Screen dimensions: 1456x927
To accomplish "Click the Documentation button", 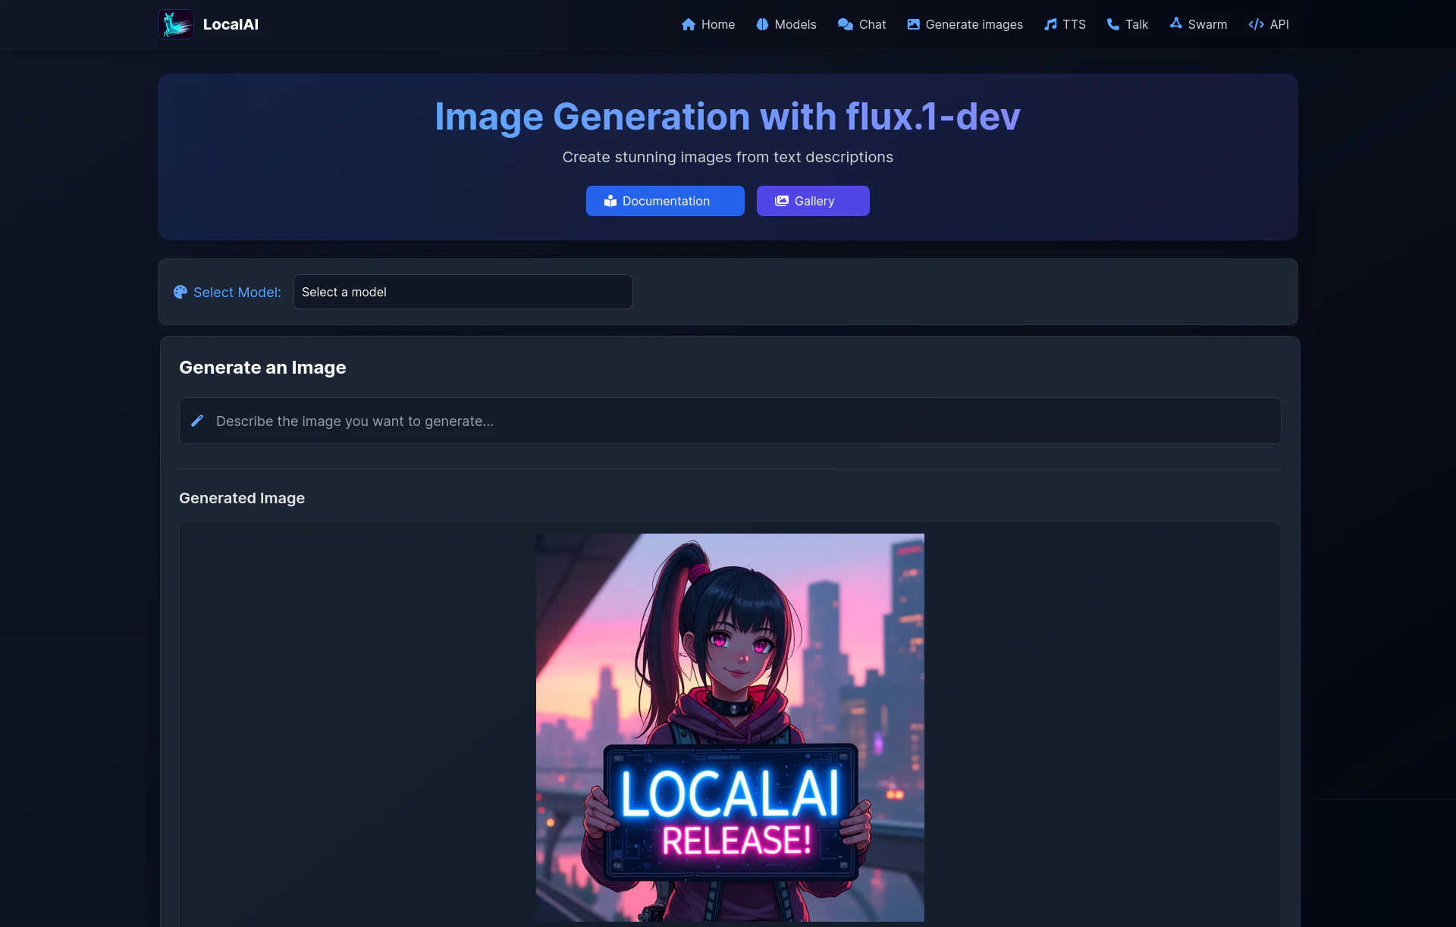I will pyautogui.click(x=665, y=200).
